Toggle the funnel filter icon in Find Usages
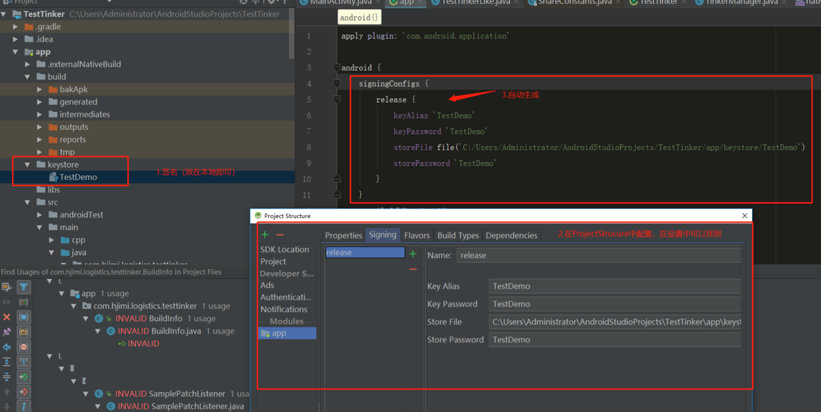821x412 pixels. click(23, 287)
